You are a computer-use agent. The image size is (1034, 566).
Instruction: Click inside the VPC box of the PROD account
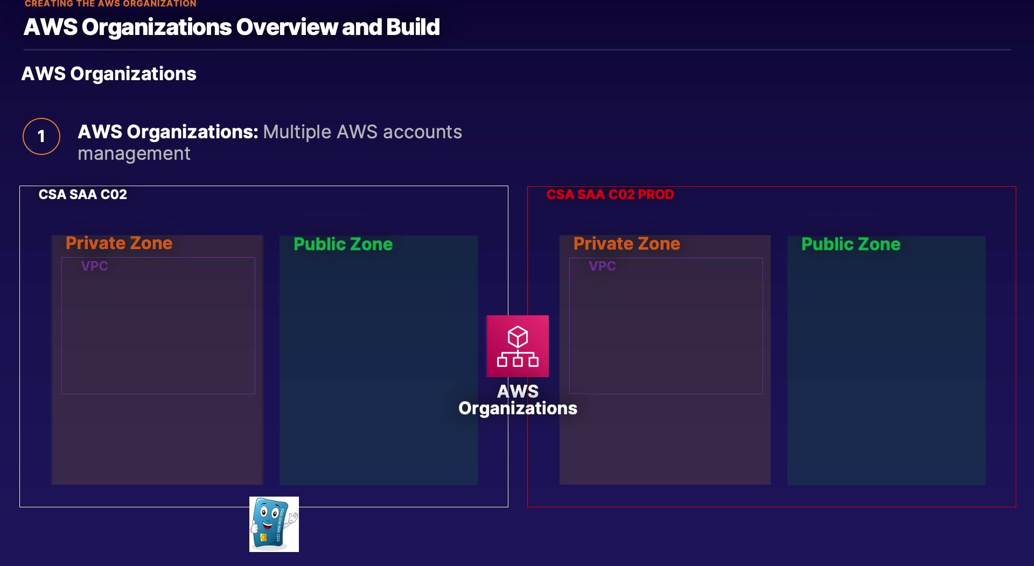pyautogui.click(x=666, y=334)
